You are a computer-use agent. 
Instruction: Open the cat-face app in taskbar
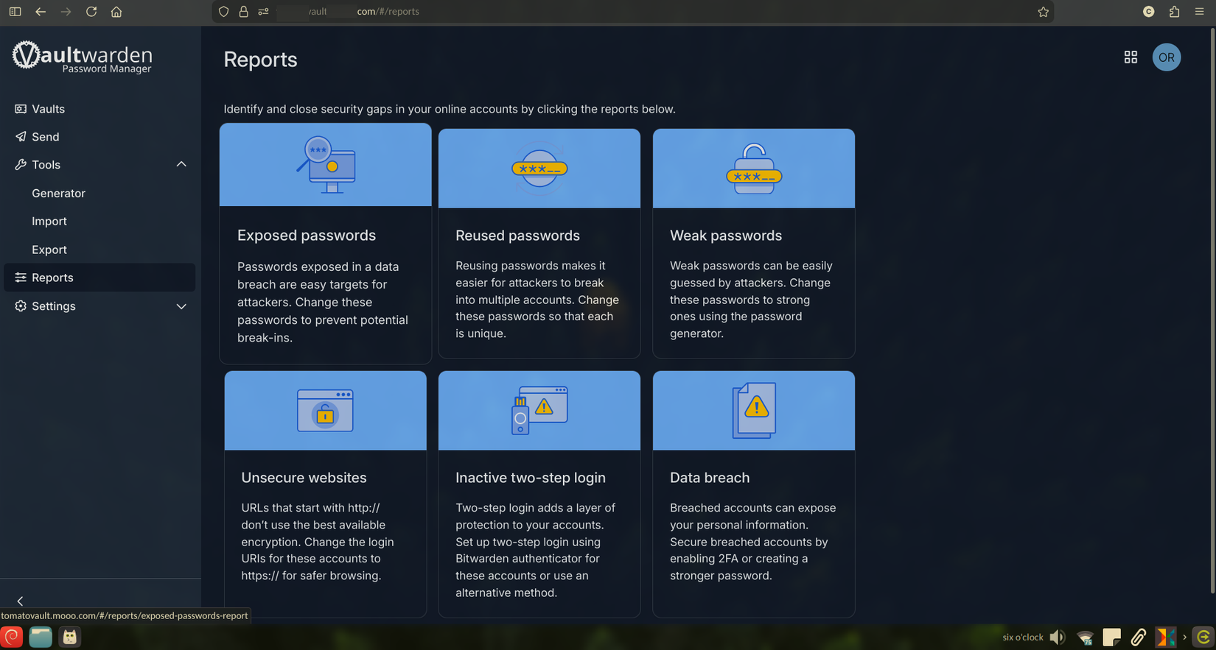[70, 637]
